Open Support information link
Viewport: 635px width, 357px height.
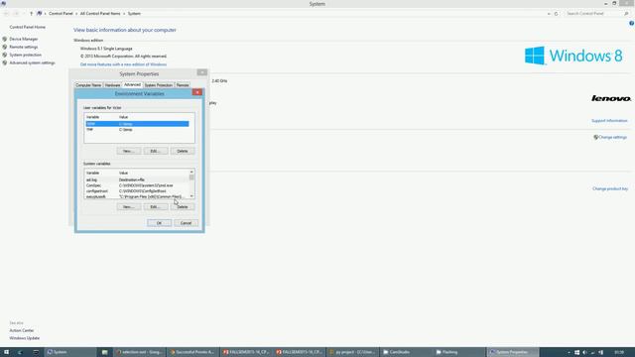coord(609,121)
